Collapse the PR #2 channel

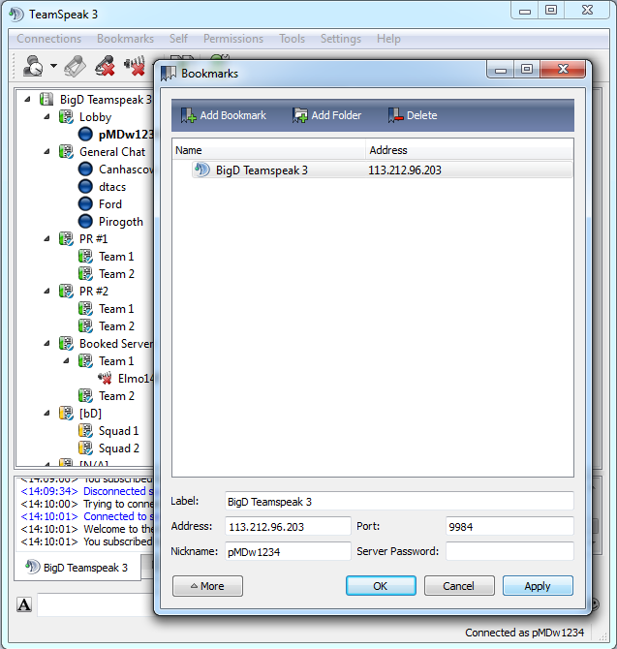[46, 291]
